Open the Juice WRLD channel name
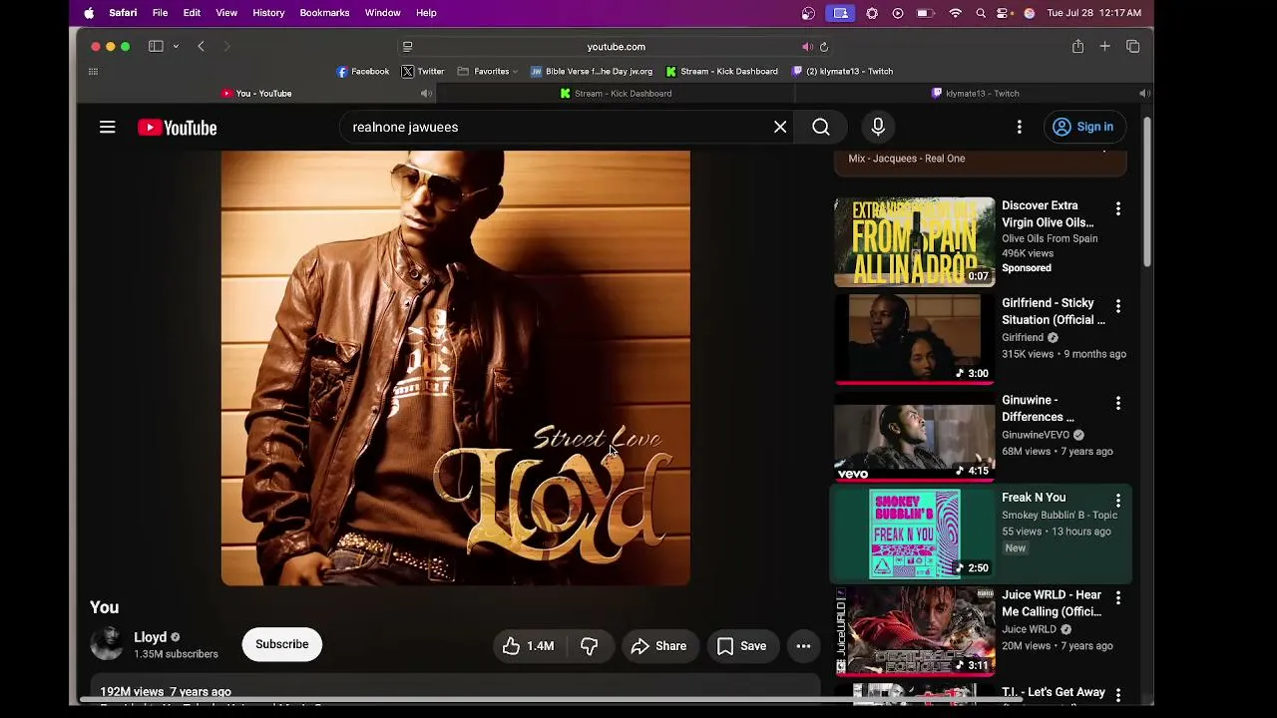This screenshot has height=718, width=1277. pos(1029,629)
